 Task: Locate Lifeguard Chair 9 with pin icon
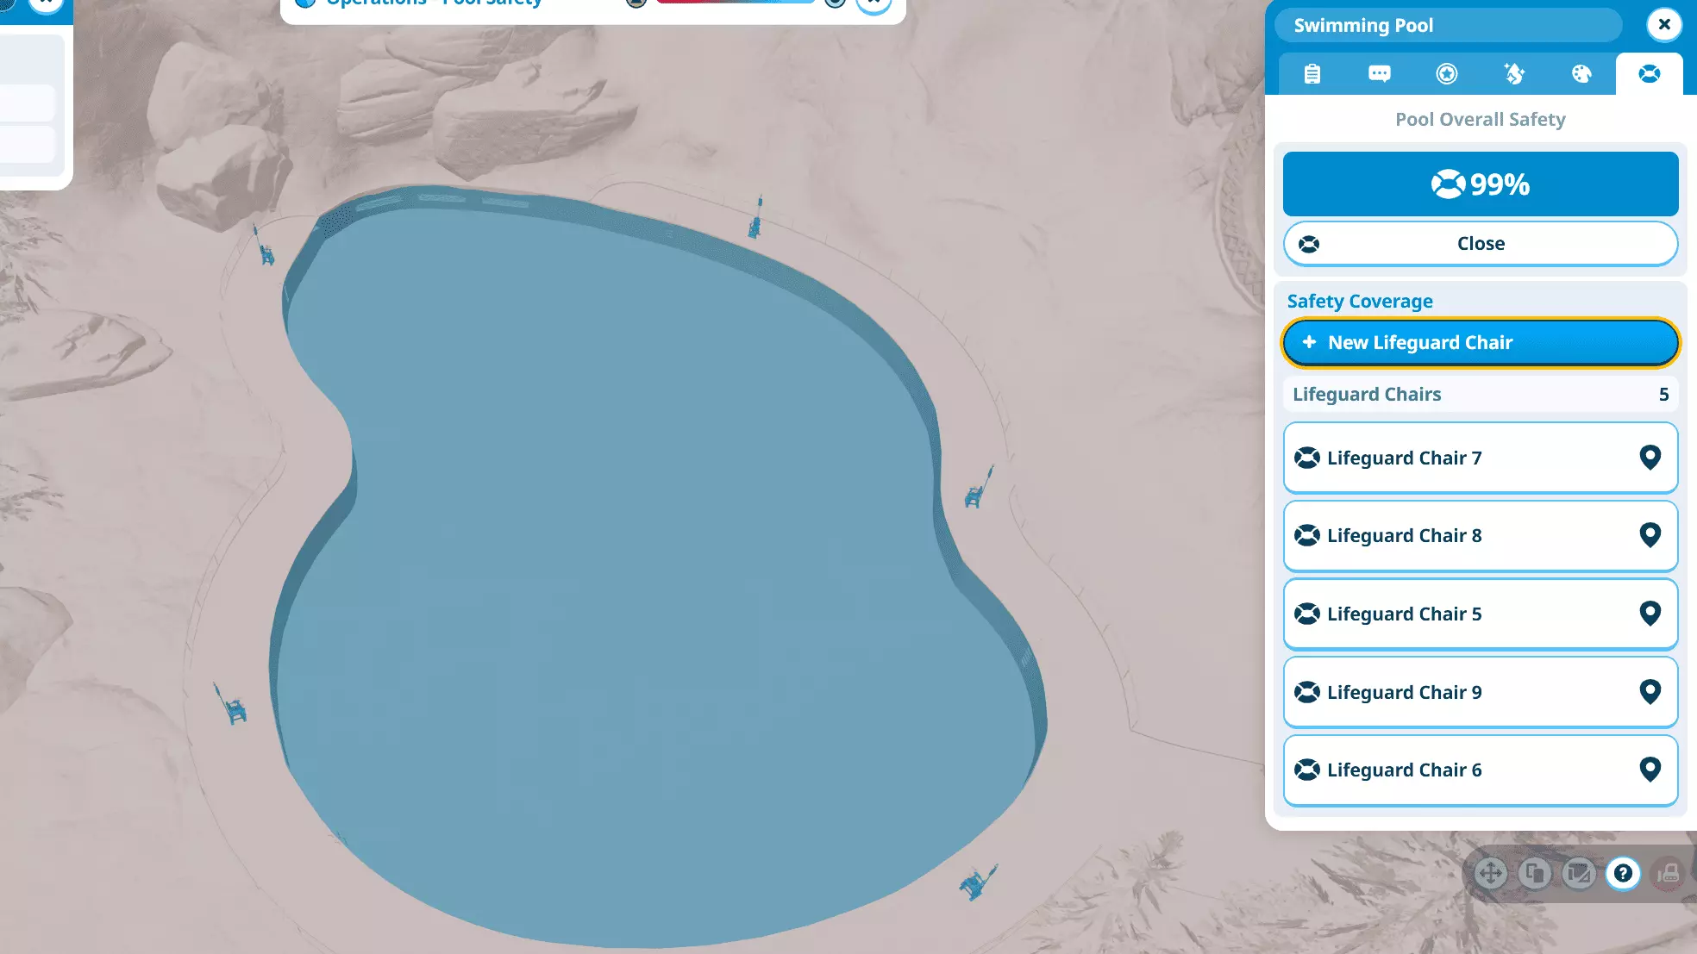click(x=1650, y=692)
